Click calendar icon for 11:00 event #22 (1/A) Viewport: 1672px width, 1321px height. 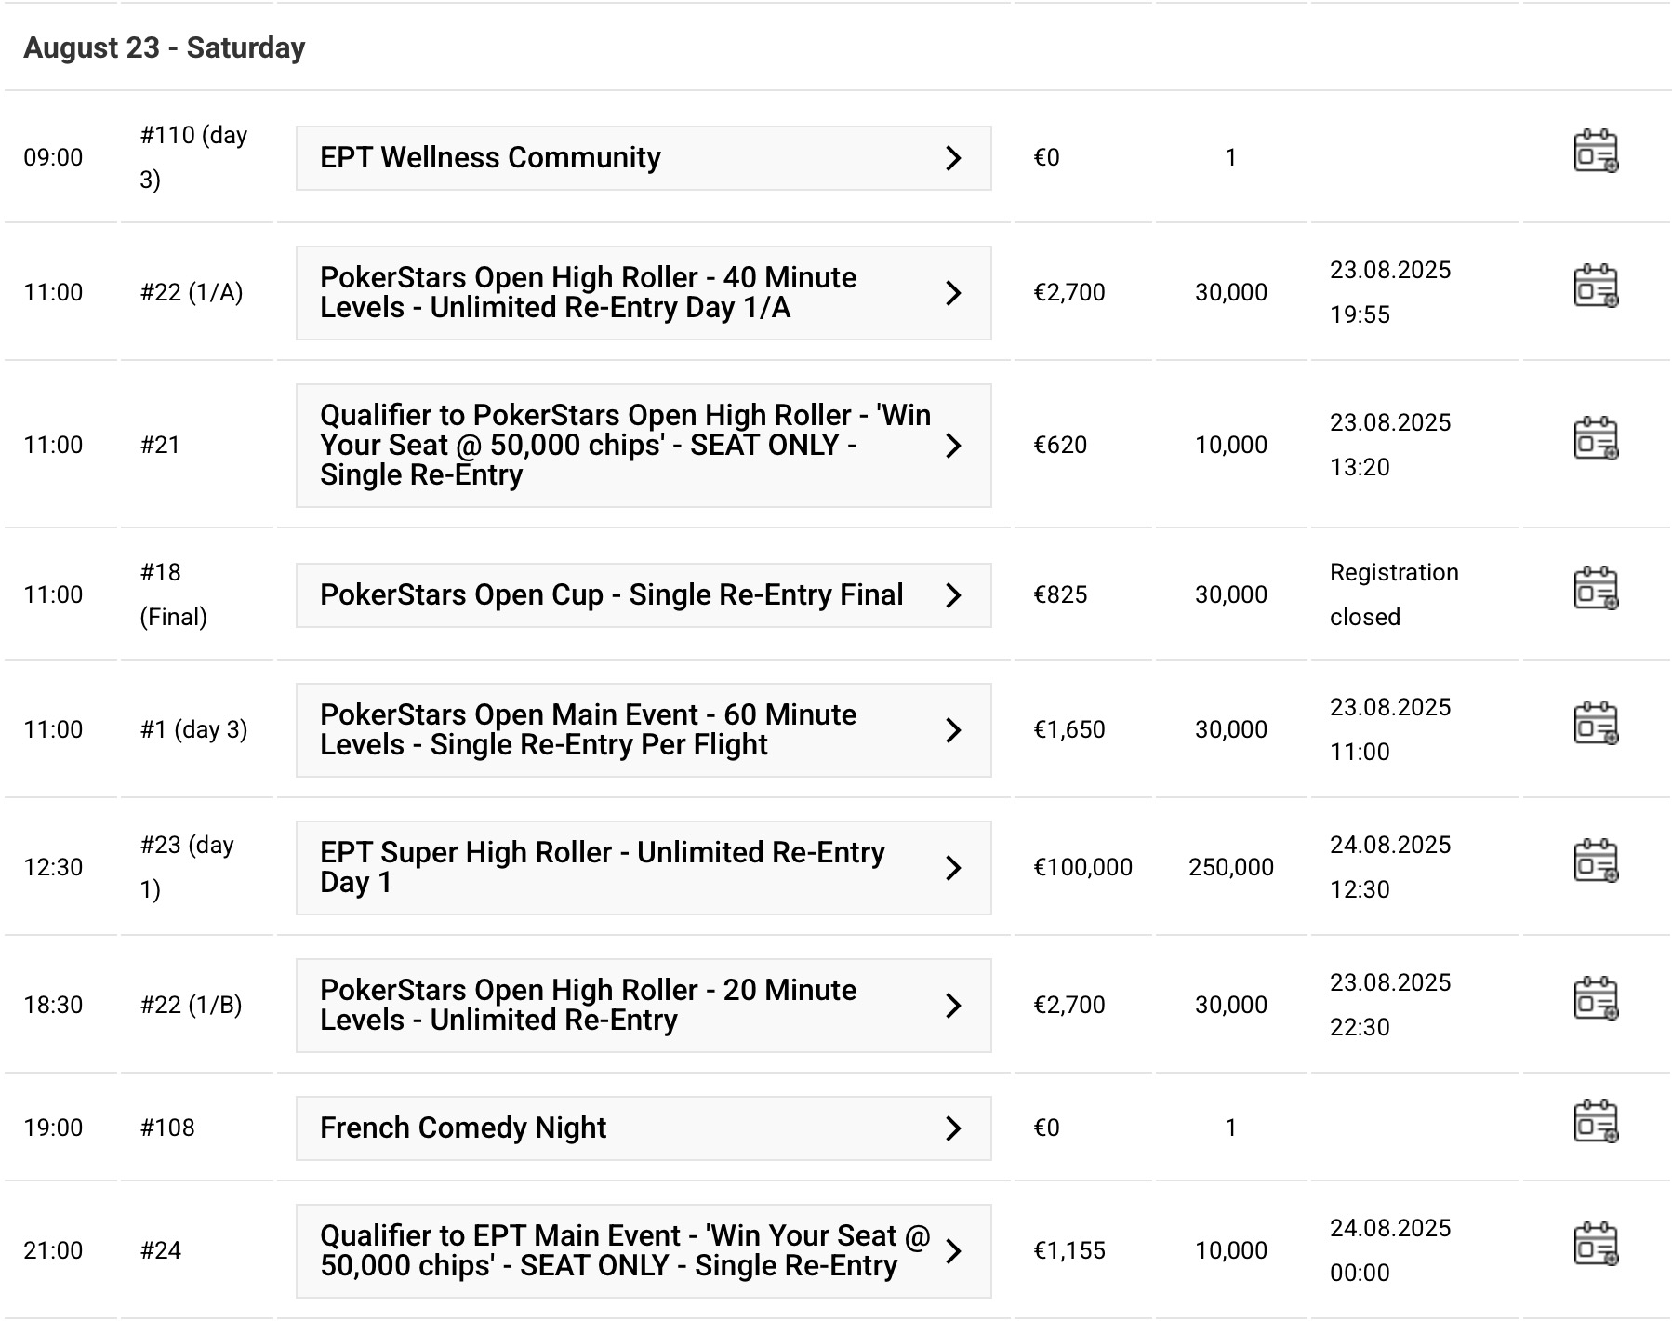pyautogui.click(x=1595, y=287)
